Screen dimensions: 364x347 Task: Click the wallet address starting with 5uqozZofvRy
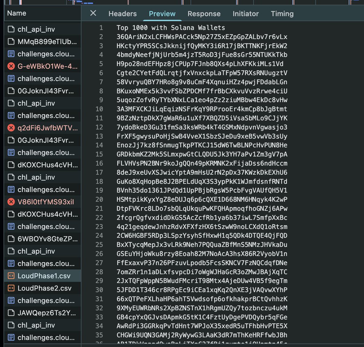(x=202, y=100)
